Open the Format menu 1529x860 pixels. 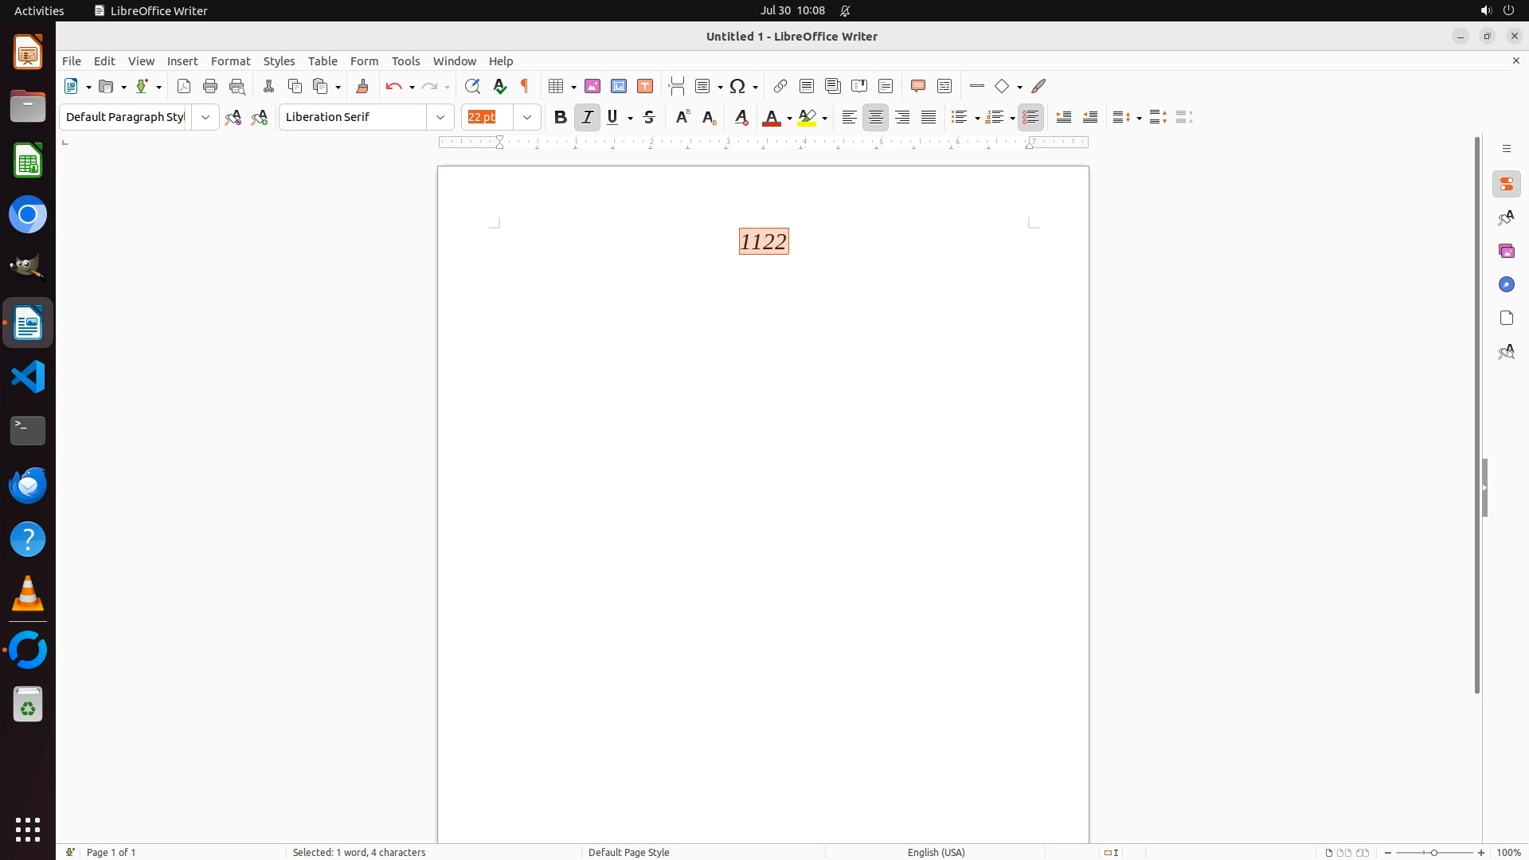(230, 61)
